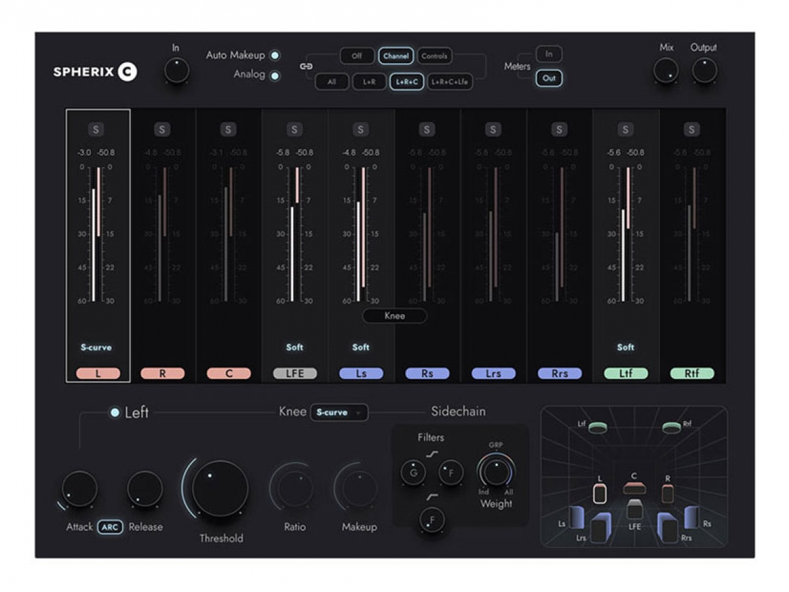789x592 pixels.
Task: Select the Rtf channel label pill
Action: point(692,374)
